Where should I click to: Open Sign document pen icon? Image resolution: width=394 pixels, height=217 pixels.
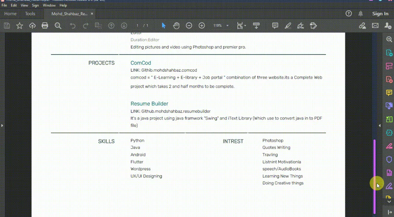click(301, 26)
